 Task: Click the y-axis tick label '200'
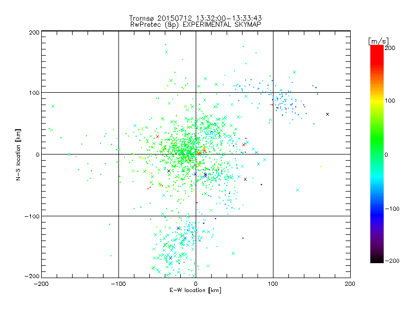pos(34,32)
